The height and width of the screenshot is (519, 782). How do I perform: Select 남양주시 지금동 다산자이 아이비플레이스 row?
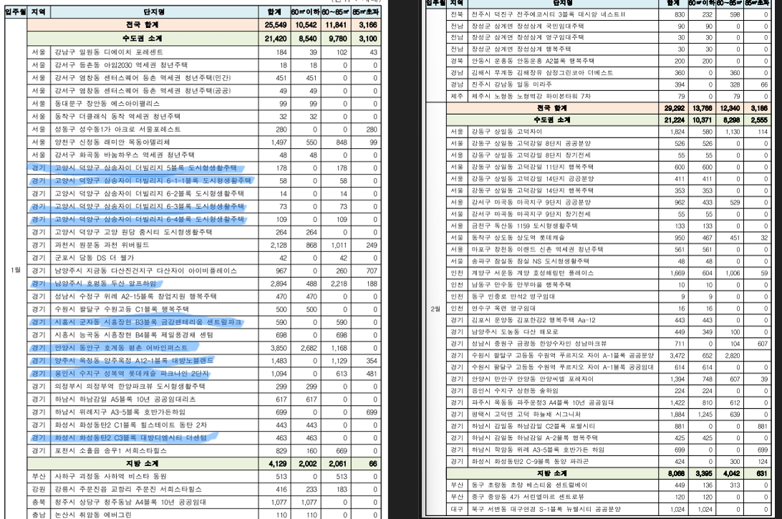(145, 271)
